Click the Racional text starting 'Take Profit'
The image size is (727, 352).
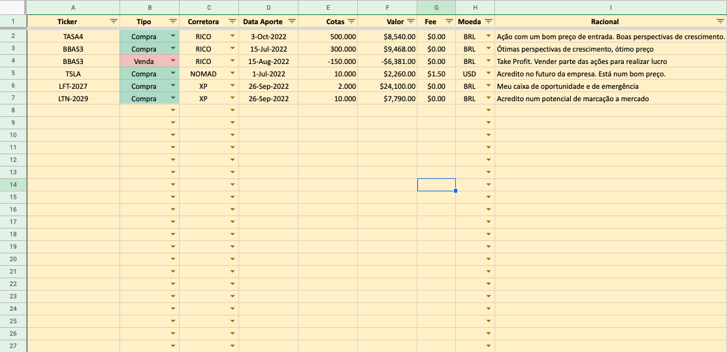click(583, 61)
